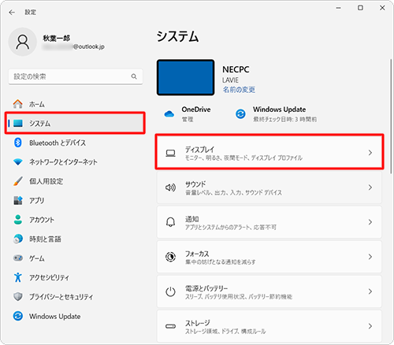The width and height of the screenshot is (394, 345).
Task: Click the ディスプレイ laptop icon
Action: [170, 153]
